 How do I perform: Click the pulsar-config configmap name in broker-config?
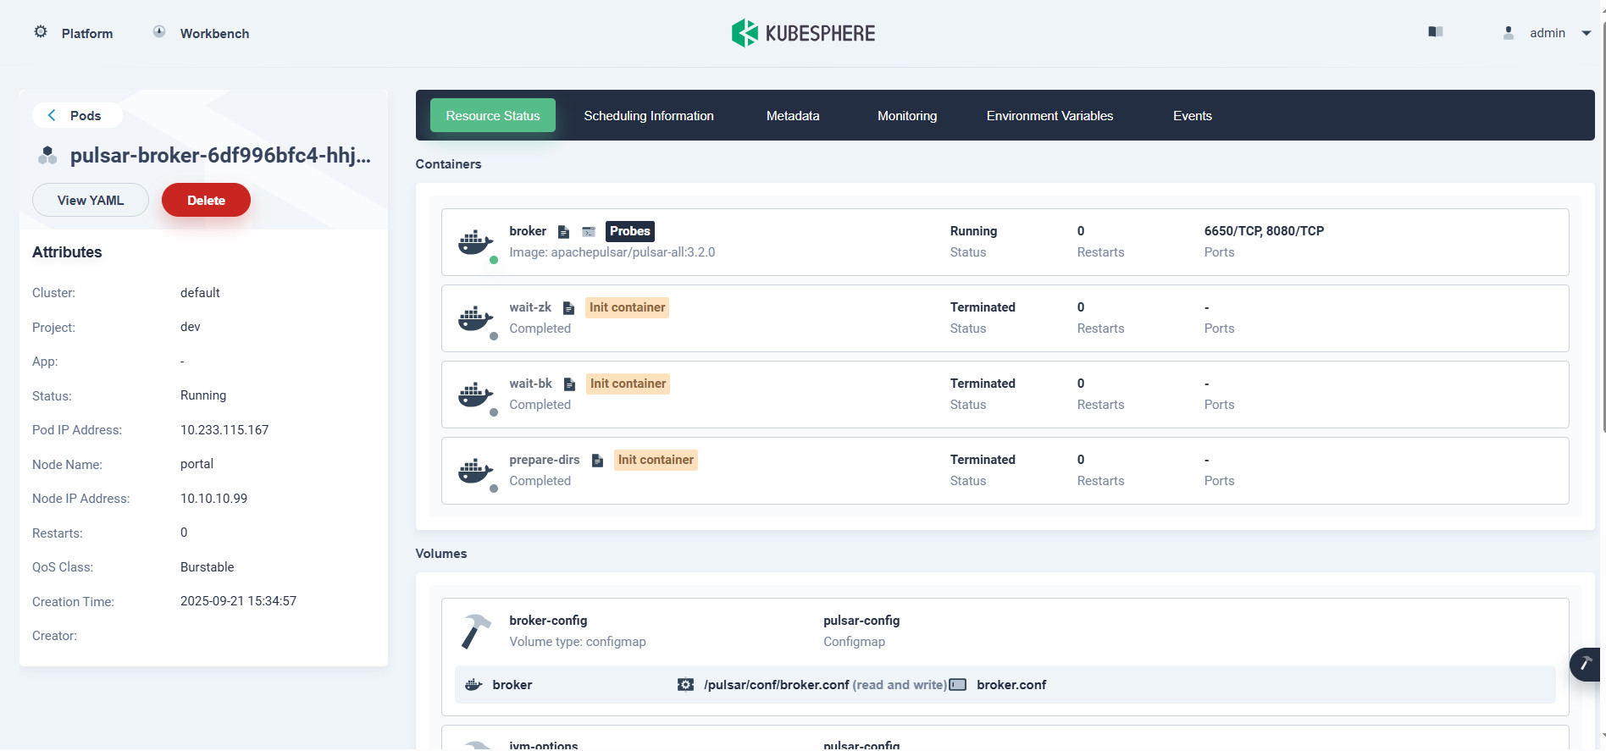click(861, 621)
